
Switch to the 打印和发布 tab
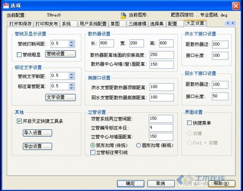[x=46, y=24]
